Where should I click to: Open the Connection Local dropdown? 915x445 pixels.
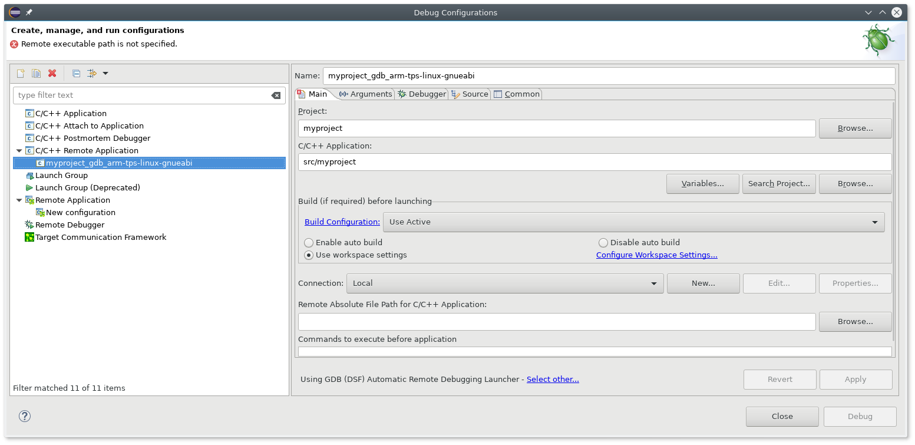click(505, 284)
